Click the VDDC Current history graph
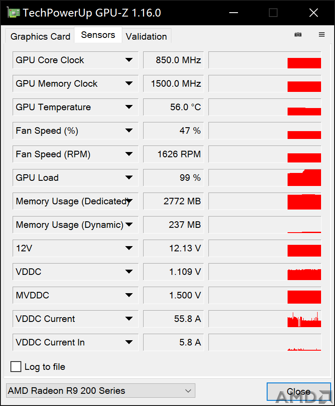 265,318
